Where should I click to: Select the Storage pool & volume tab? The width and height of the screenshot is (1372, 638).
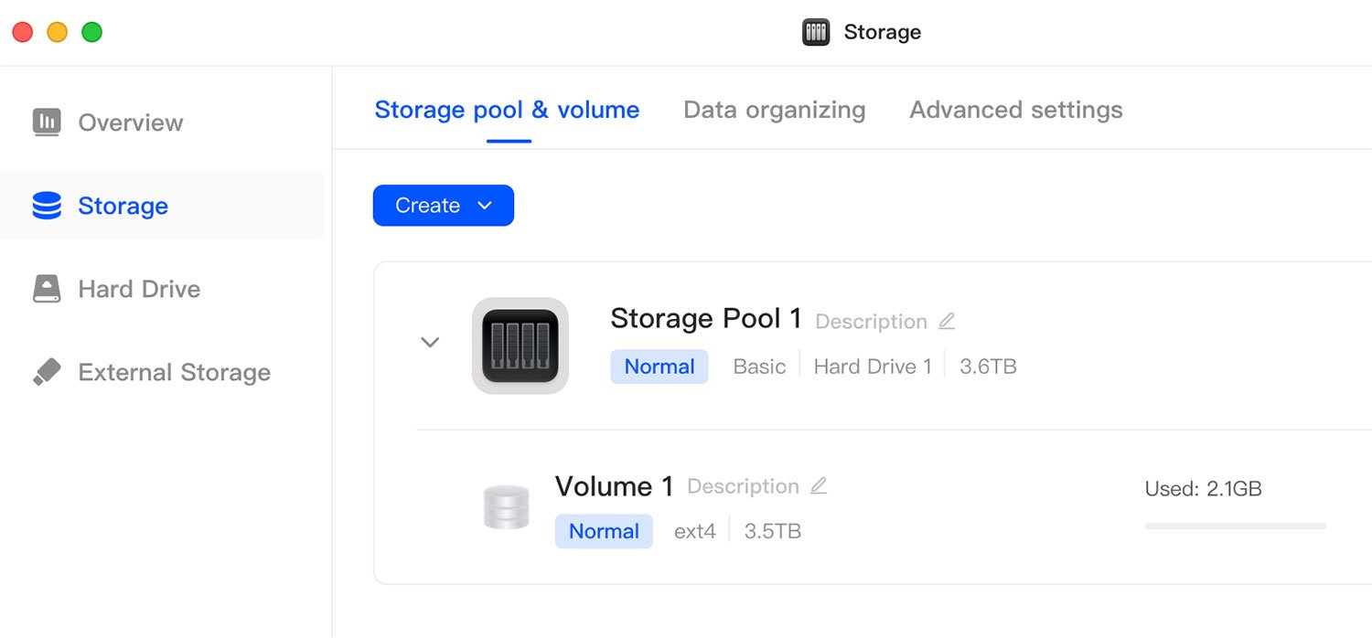click(507, 110)
